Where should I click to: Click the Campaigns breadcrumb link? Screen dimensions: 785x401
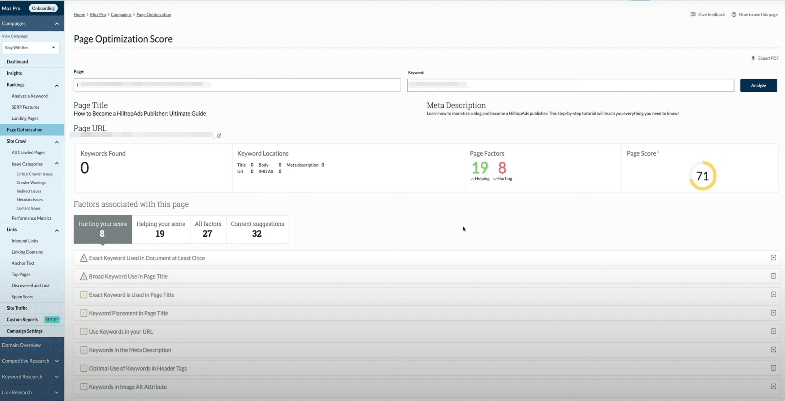point(121,15)
